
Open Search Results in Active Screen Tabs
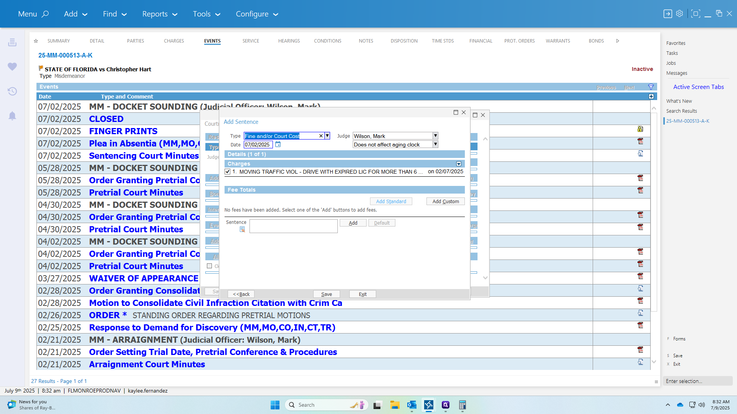coord(681,111)
